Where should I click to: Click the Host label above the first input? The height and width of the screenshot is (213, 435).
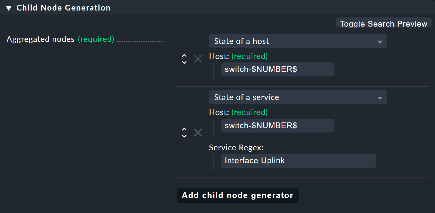[x=219, y=56]
